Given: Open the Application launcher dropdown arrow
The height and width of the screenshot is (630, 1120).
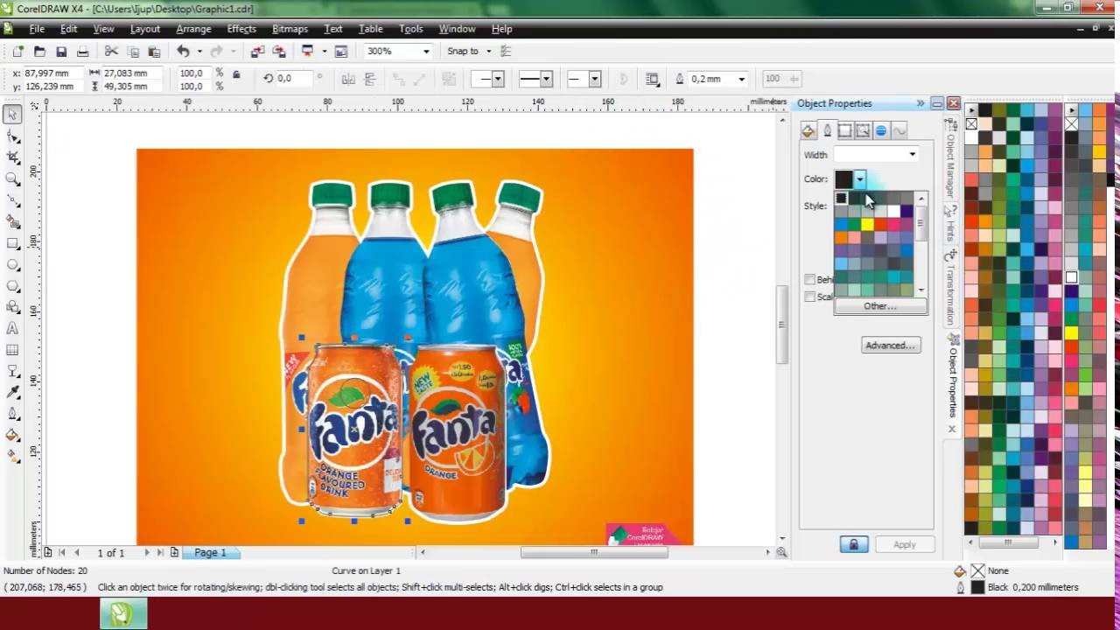Looking at the screenshot, I should coord(324,52).
